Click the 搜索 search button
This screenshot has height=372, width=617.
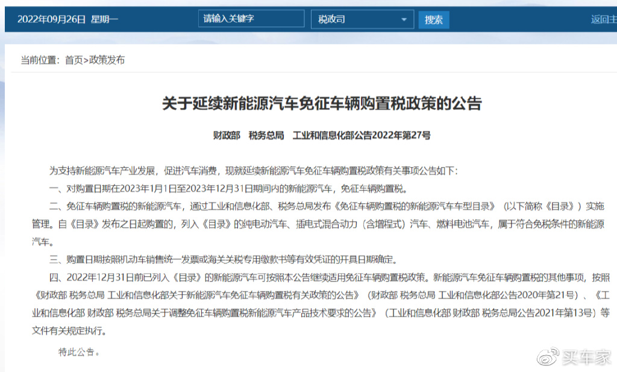point(434,20)
